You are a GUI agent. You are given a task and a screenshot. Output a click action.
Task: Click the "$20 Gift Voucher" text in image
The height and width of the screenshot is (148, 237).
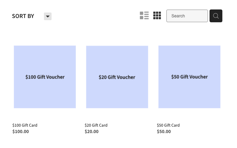[117, 77]
